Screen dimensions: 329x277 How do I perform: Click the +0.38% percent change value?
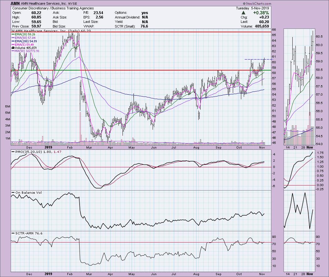click(x=261, y=13)
